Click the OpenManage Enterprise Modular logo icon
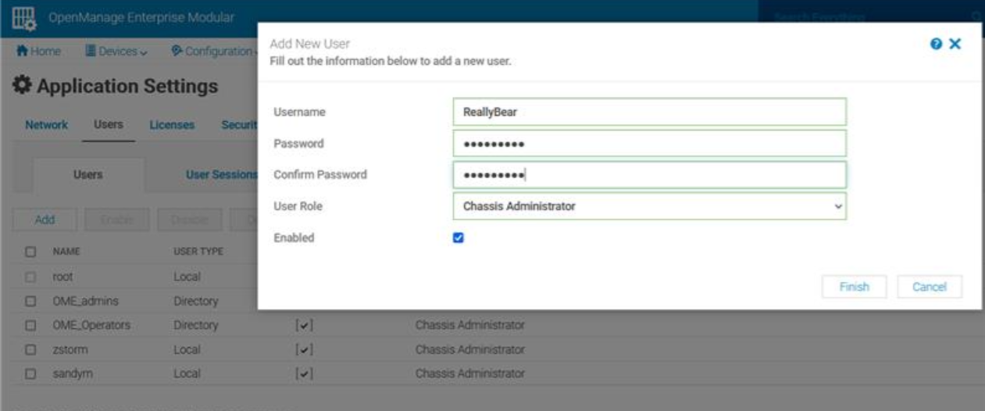The width and height of the screenshot is (985, 411). tap(23, 18)
